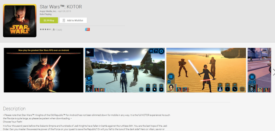This screenshot has width=275, height=131.
Task: Open the beach scene screenshot thumbnail
Action: pyautogui.click(x=125, y=70)
